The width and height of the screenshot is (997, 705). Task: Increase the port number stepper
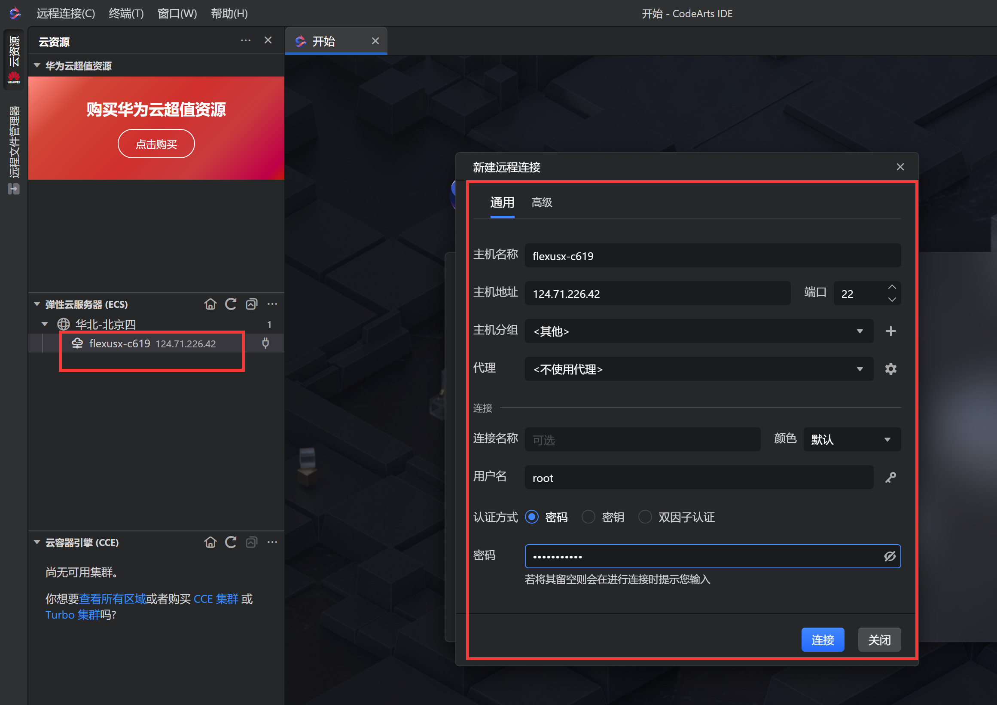pyautogui.click(x=892, y=287)
